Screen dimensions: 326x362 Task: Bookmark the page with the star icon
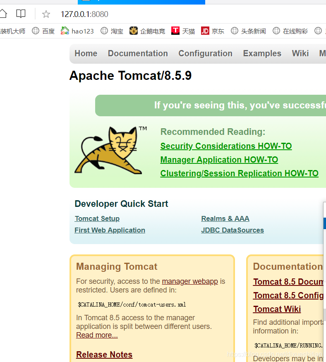click(46, 14)
